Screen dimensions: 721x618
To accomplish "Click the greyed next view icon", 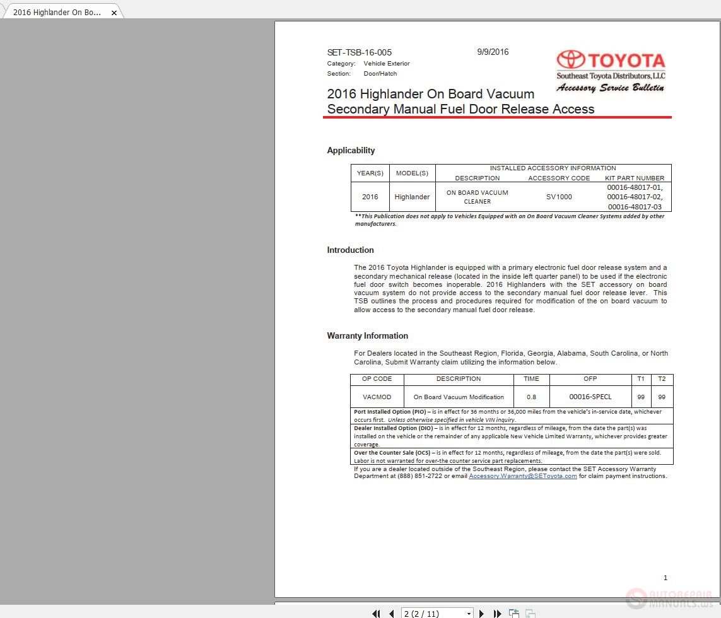I will pyautogui.click(x=530, y=614).
